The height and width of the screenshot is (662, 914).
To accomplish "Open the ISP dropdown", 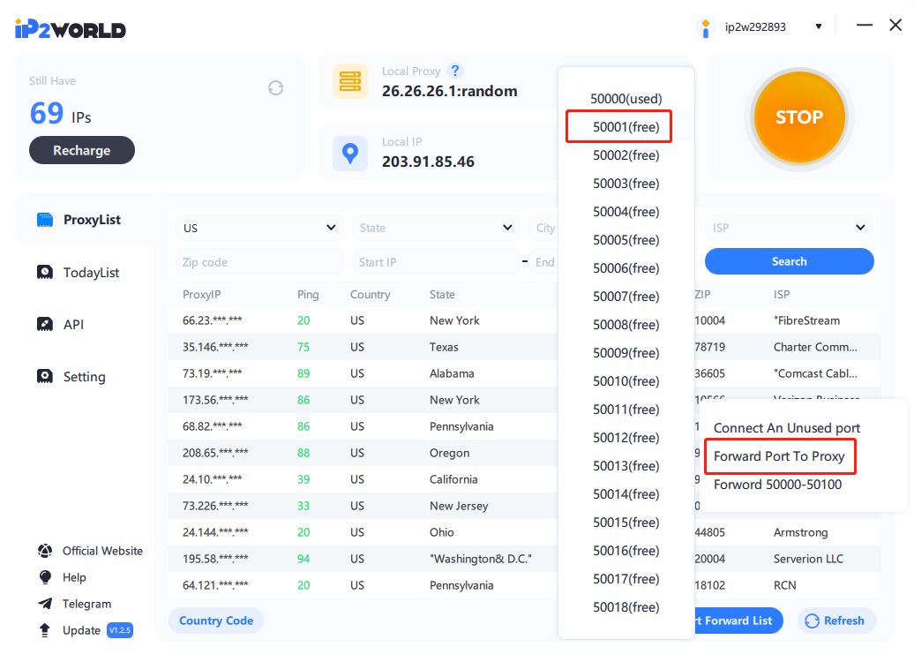I will tap(790, 228).
